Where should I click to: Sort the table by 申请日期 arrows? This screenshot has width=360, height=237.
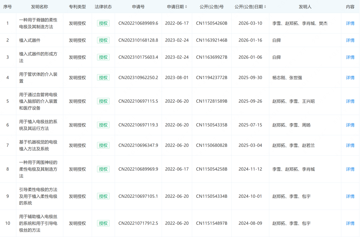[x=186, y=7]
